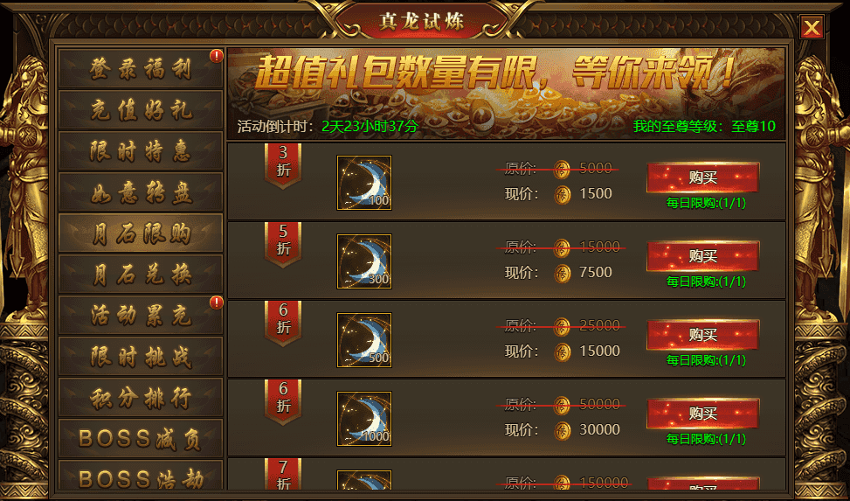
Task: Click gold coin icon beside price 1500
Action: coord(562,195)
